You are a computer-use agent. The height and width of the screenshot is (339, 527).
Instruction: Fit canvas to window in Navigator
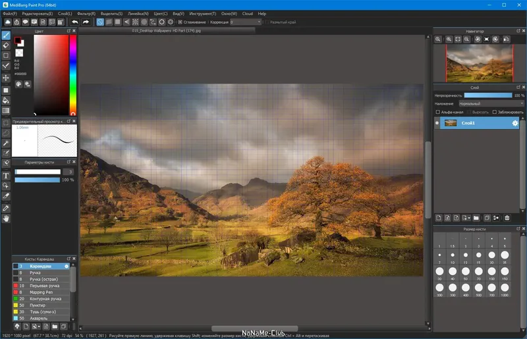coord(458,39)
